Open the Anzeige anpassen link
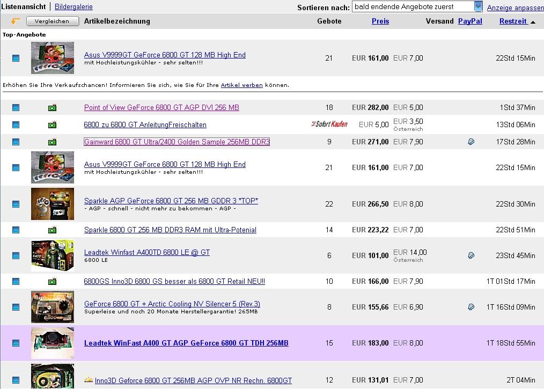The height and width of the screenshot is (389, 544). pos(515,8)
